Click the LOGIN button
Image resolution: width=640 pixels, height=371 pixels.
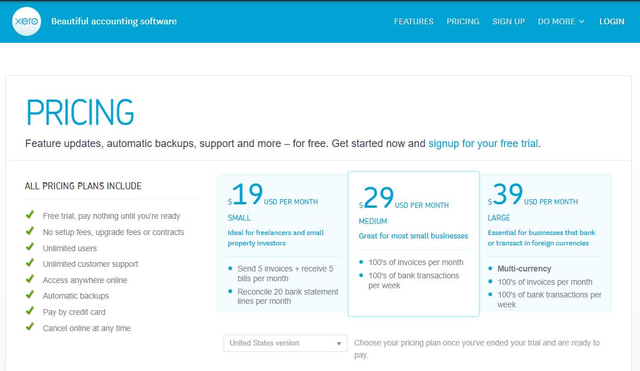(612, 21)
